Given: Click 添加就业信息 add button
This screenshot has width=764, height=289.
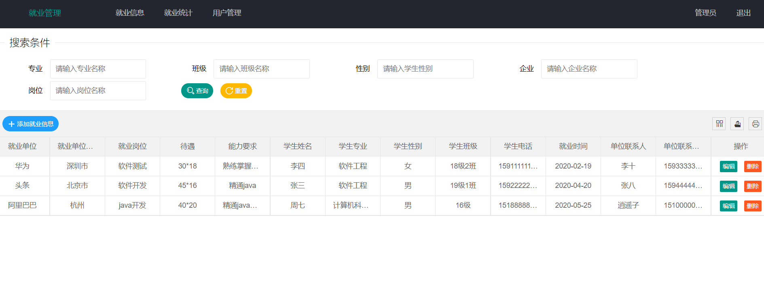Looking at the screenshot, I should coord(31,124).
